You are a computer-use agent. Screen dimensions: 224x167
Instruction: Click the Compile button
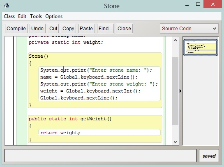click(x=16, y=29)
